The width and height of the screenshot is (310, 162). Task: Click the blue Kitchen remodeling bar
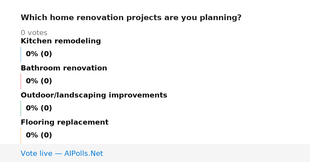pyautogui.click(x=21, y=54)
